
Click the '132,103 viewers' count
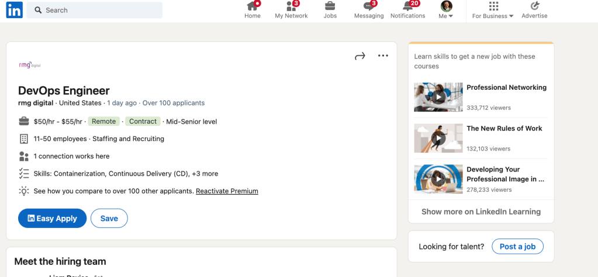(489, 149)
